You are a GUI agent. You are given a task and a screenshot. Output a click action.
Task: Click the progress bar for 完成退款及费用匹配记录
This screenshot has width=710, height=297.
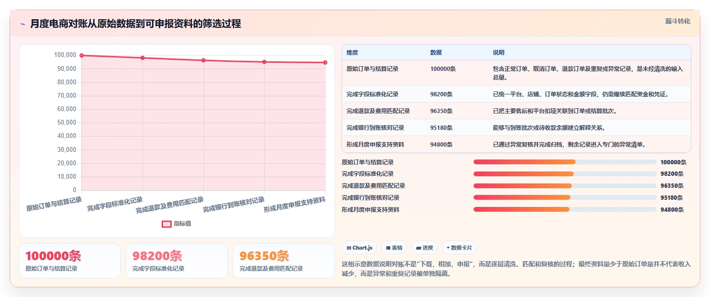point(565,186)
